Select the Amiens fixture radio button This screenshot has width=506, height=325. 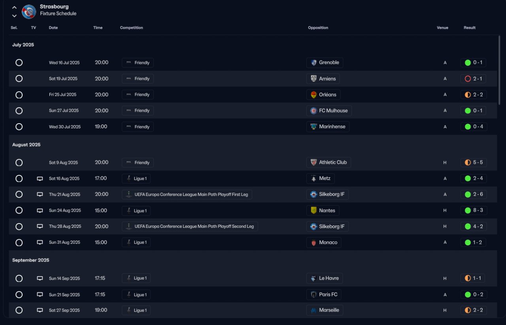(x=19, y=79)
